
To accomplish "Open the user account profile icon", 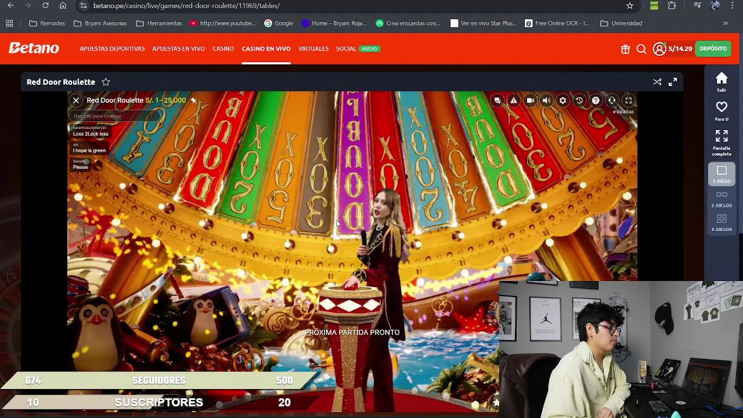I will click(659, 49).
